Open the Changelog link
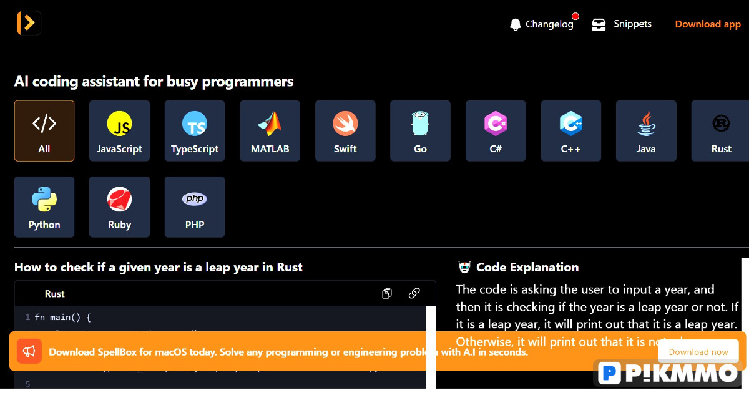Image resolution: width=749 pixels, height=393 pixels. pyautogui.click(x=549, y=24)
